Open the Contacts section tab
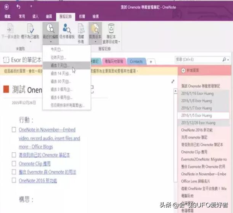Image resolution: width=233 pixels, height=213 pixels. pyautogui.click(x=136, y=61)
